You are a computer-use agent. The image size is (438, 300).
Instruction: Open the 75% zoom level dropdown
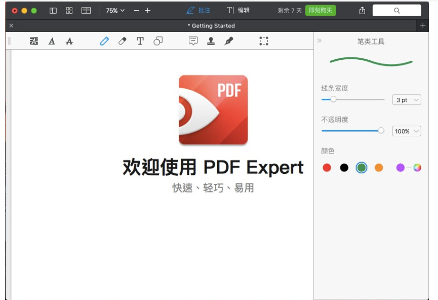click(x=115, y=11)
